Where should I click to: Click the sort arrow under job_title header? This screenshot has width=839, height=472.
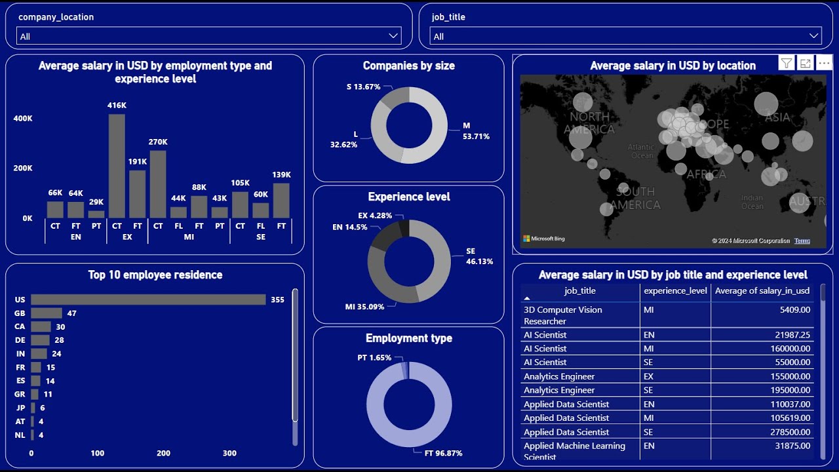[527, 298]
